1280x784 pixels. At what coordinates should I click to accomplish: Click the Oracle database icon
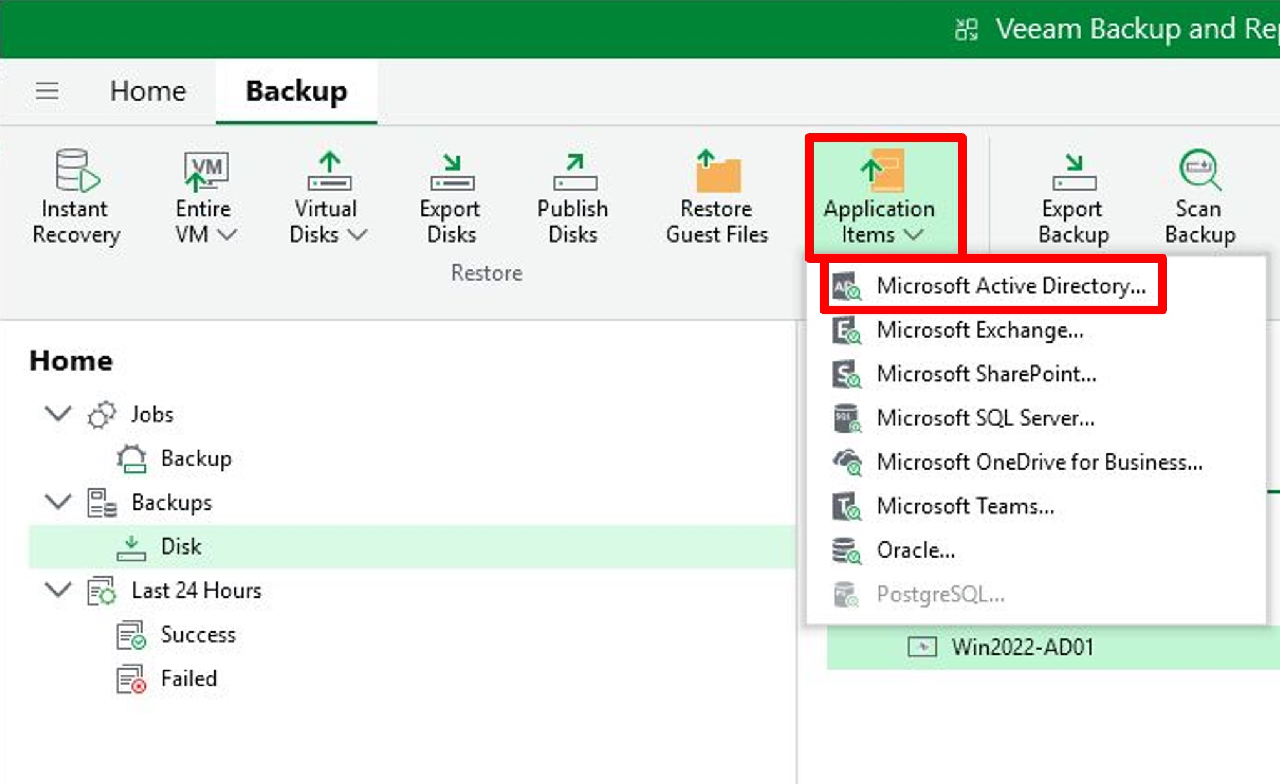click(847, 551)
